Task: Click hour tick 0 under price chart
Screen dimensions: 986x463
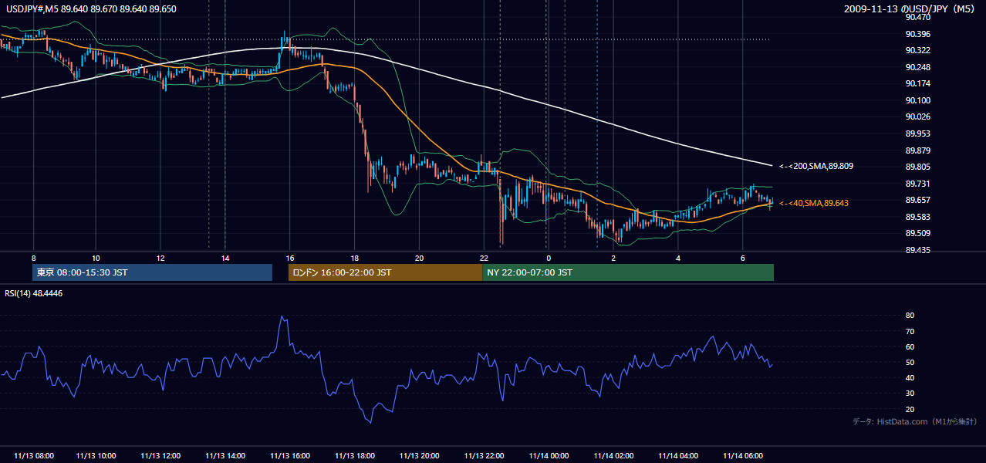Action: (x=549, y=258)
